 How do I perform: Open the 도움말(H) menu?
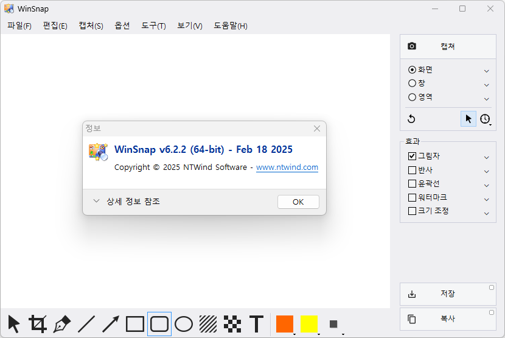(231, 26)
